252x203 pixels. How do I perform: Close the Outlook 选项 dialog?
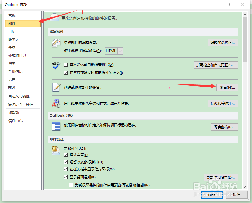[243, 4]
